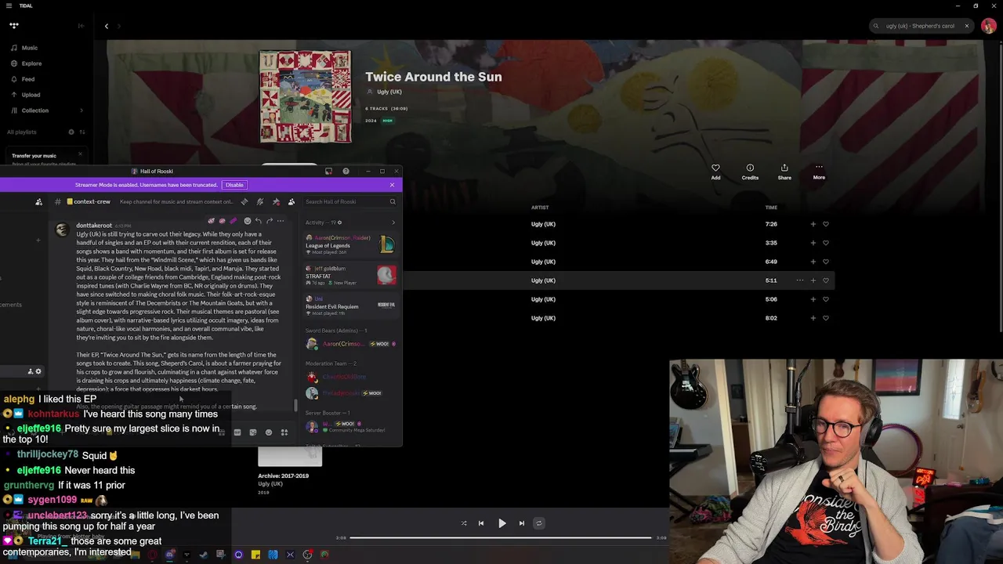Click the TIME column header

coord(771,208)
